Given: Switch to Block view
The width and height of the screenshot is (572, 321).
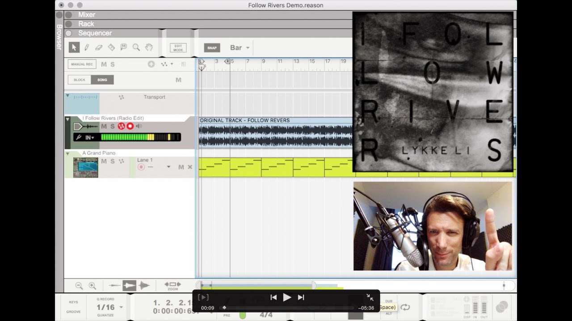Looking at the screenshot, I should coord(80,80).
